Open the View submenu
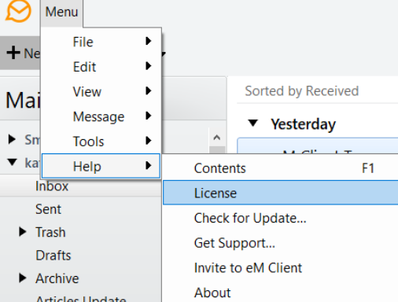Image resolution: width=398 pixels, height=302 pixels. tap(101, 91)
